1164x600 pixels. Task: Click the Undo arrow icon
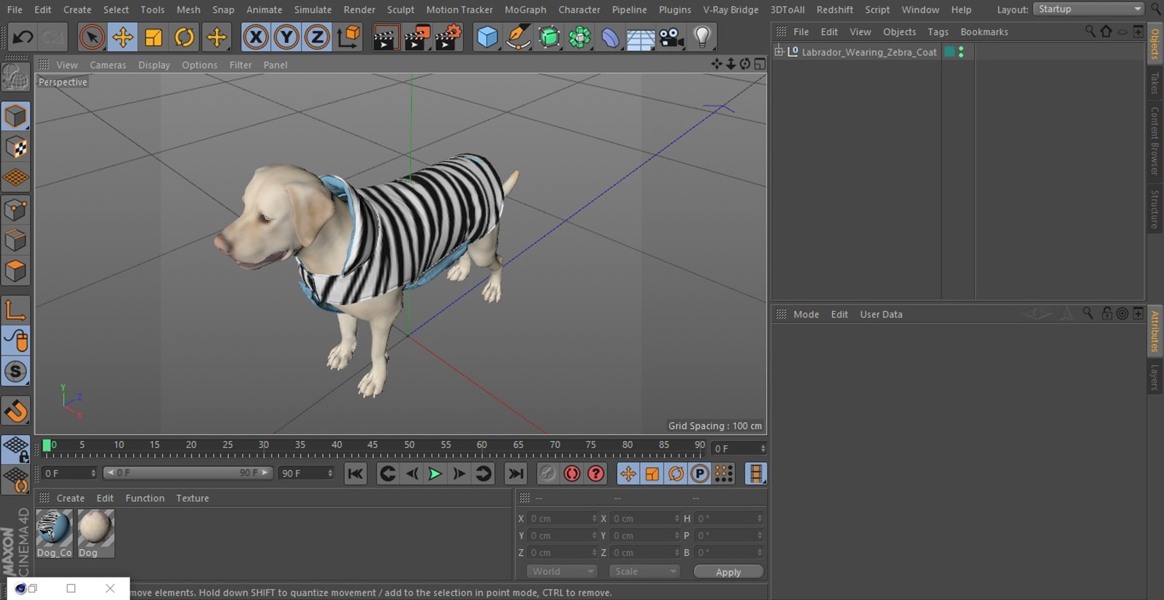click(23, 38)
